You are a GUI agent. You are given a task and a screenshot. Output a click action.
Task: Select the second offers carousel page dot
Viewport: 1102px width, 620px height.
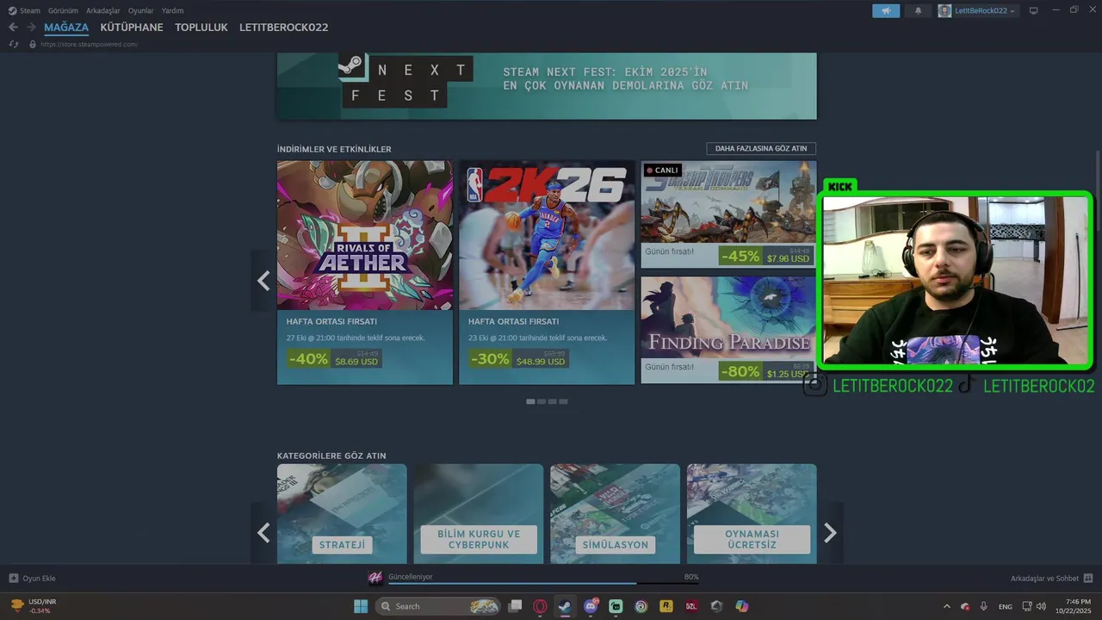pos(542,401)
